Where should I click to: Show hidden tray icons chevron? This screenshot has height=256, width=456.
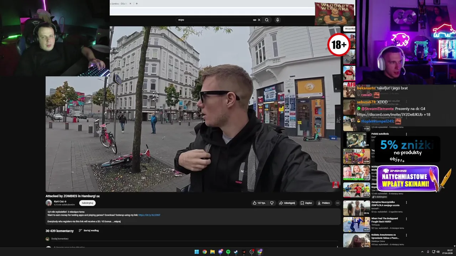pos(422,252)
